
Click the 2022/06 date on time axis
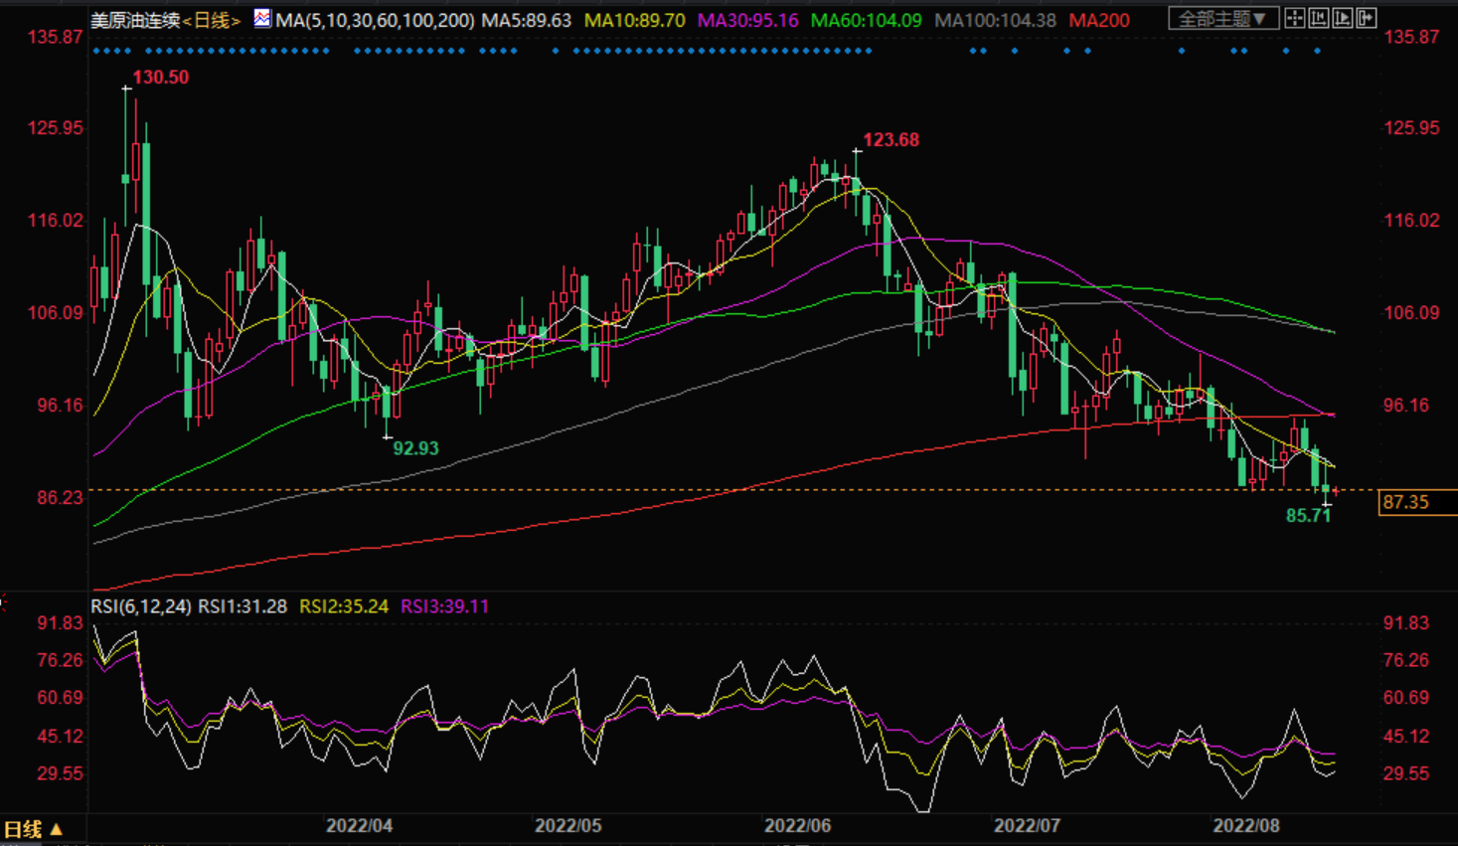[797, 826]
